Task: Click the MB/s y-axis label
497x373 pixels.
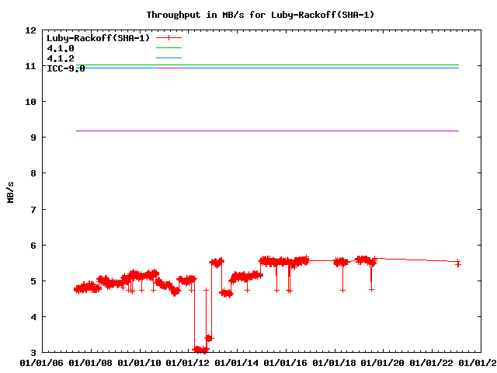Action: click(10, 191)
